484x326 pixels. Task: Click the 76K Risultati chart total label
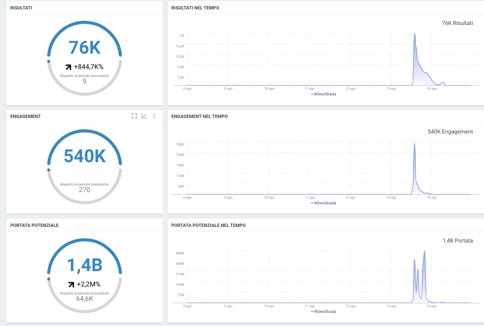pos(457,23)
